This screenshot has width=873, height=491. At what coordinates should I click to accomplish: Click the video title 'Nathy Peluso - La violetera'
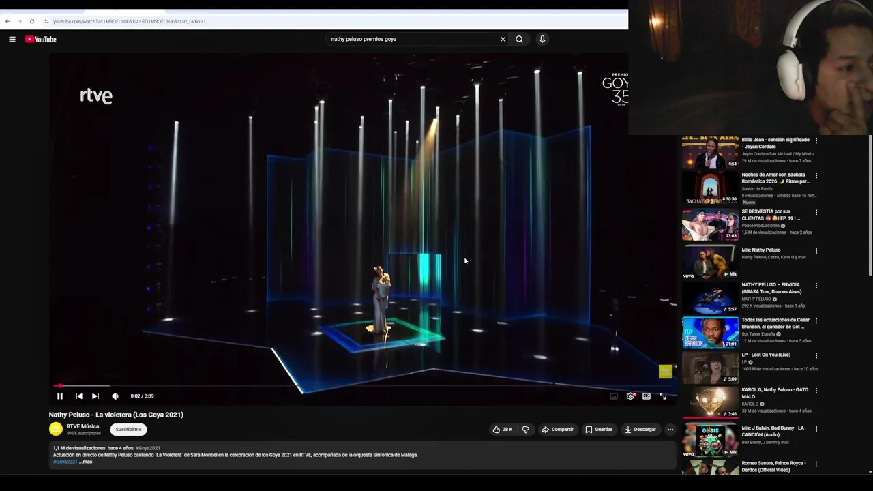coord(116,415)
